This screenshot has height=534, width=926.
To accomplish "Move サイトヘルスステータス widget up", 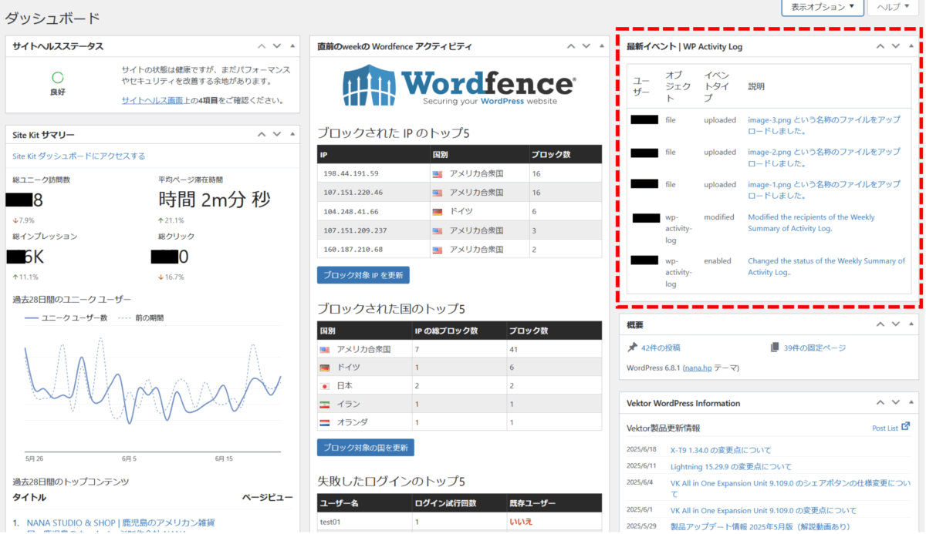I will 262,46.
